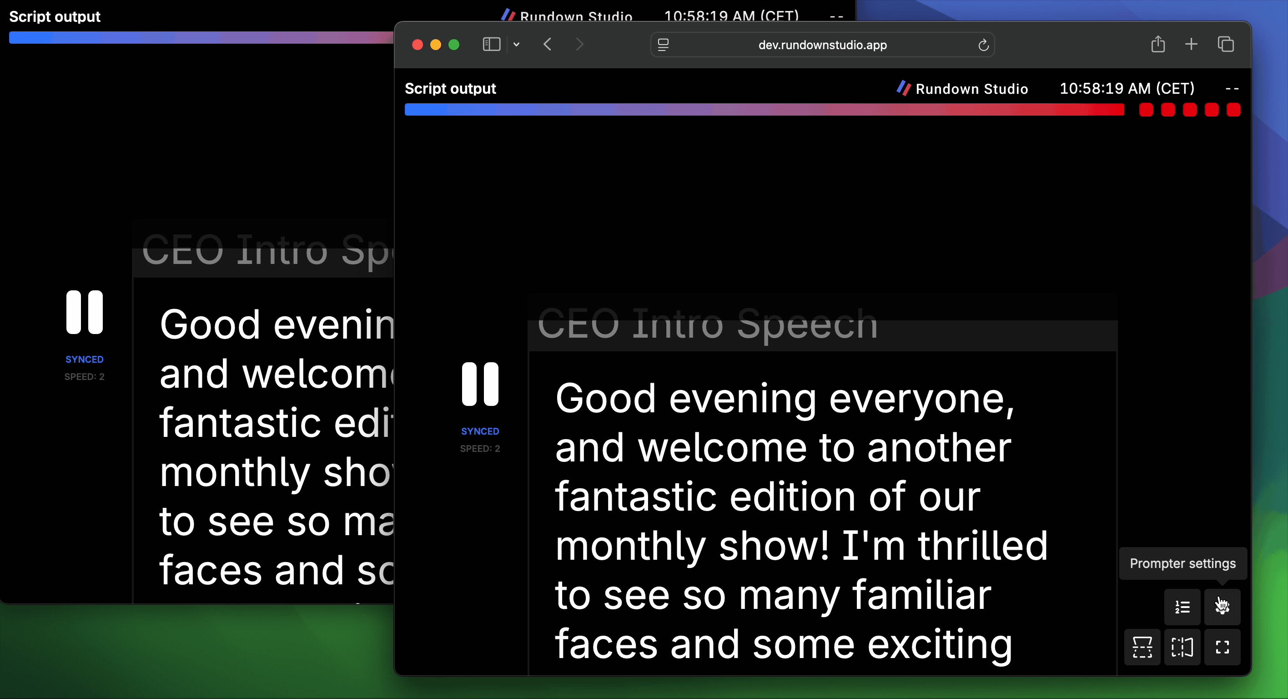The height and width of the screenshot is (699, 1288).
Task: Enable fullscreen mode in prompter settings
Action: pos(1222,647)
